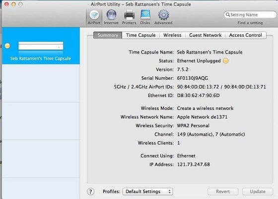Click the yellow status dot in sidebar
The height and width of the screenshot is (199, 278).
point(7,46)
